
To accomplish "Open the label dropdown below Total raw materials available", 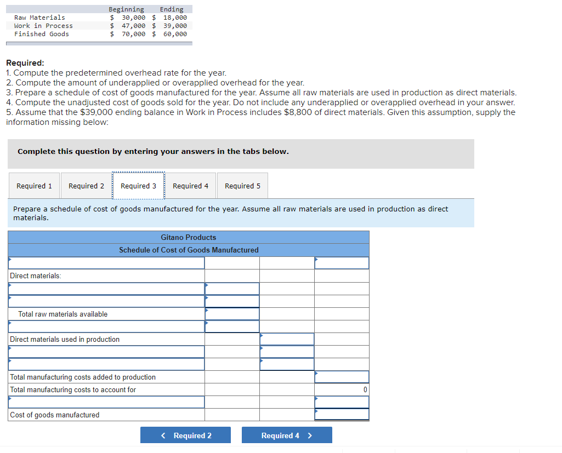I will pos(106,326).
